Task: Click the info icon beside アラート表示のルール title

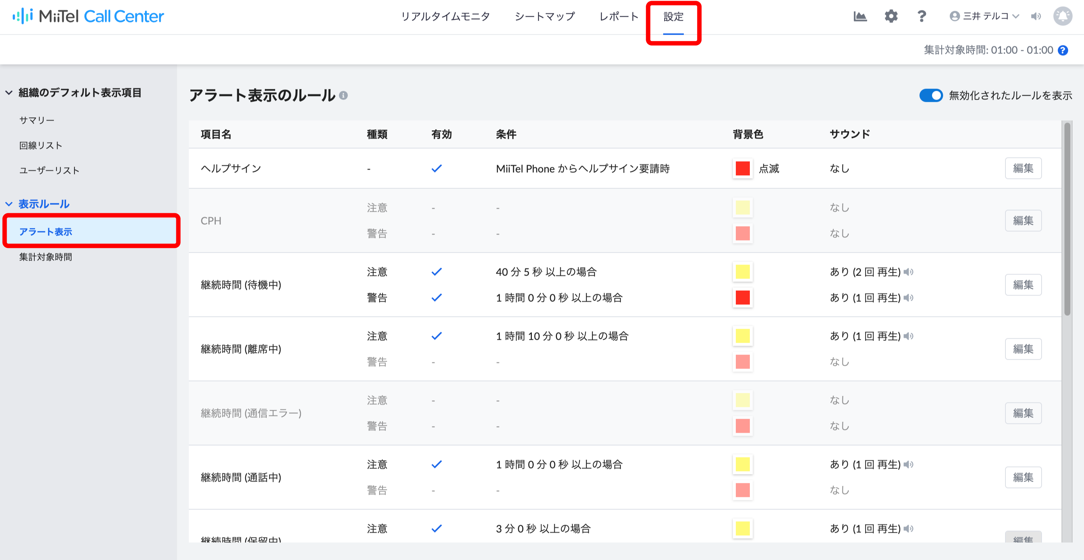Action: point(343,96)
